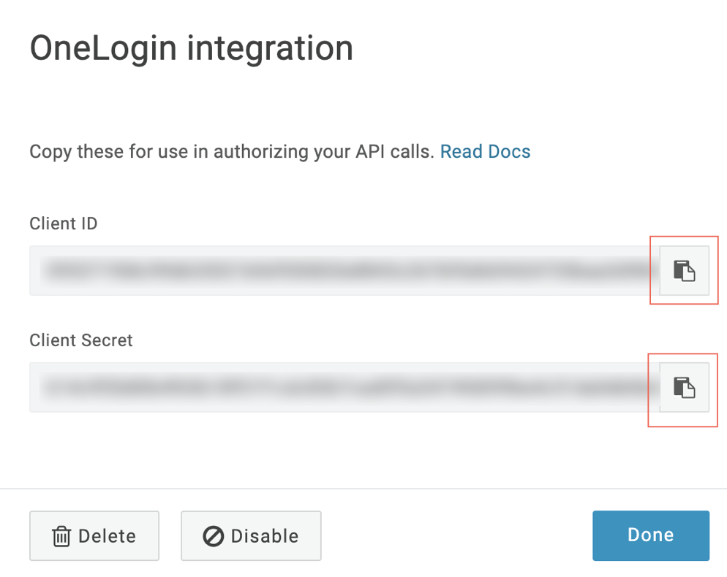Click inside the Client ID field
This screenshot has width=727, height=577.
click(x=344, y=270)
